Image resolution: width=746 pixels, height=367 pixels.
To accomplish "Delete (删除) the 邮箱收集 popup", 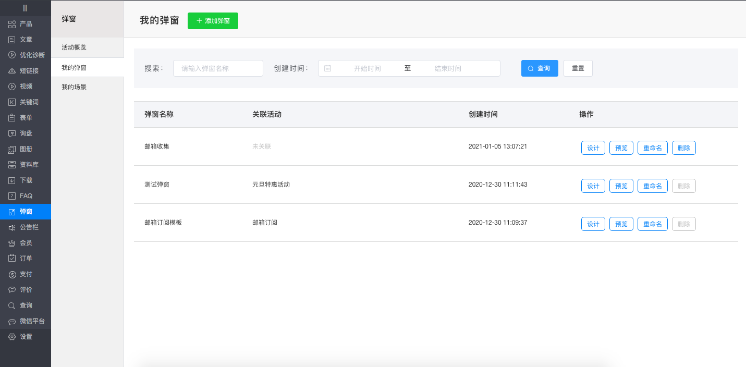I will pyautogui.click(x=683, y=148).
